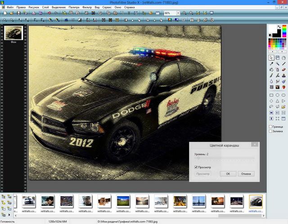
Task: Open an image file with folder icon
Action: [x=12, y=13]
